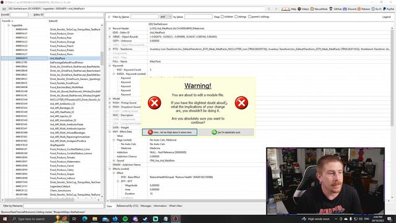
Task: Select the Chem_XenoAurora record
Action: [60, 191]
